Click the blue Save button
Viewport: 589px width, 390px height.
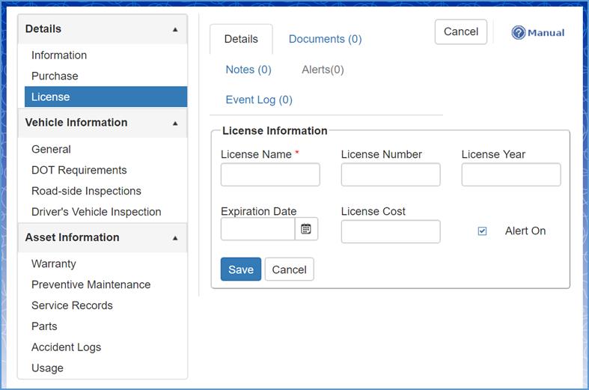click(240, 269)
